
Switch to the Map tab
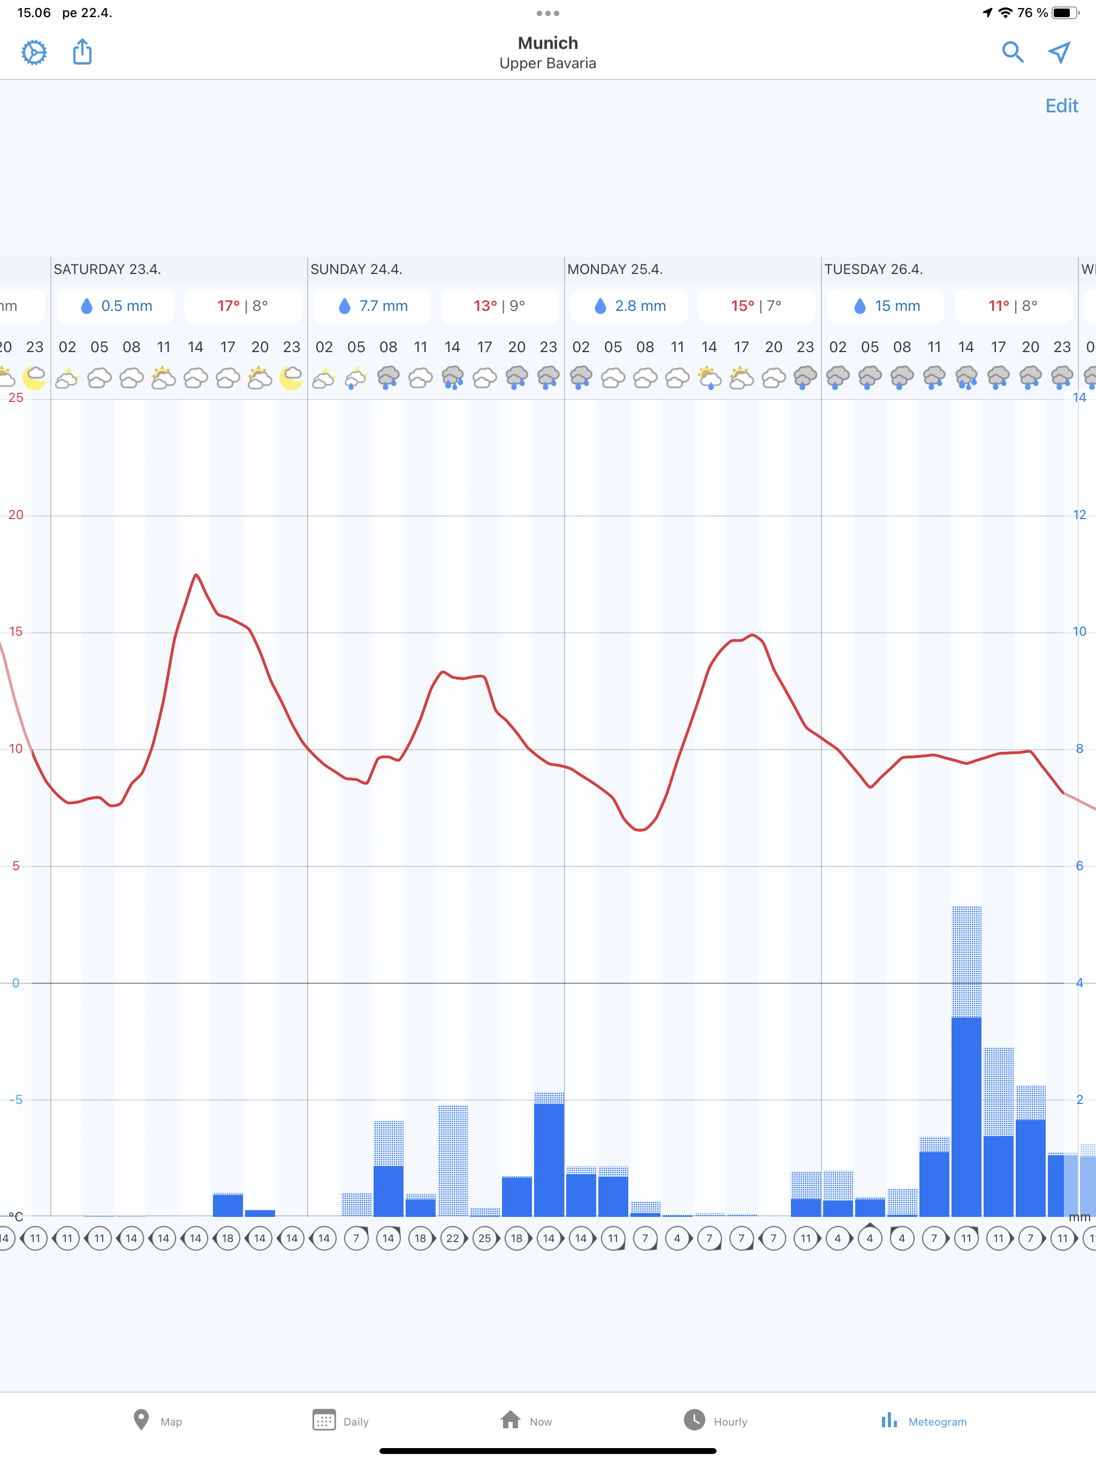click(x=157, y=1420)
